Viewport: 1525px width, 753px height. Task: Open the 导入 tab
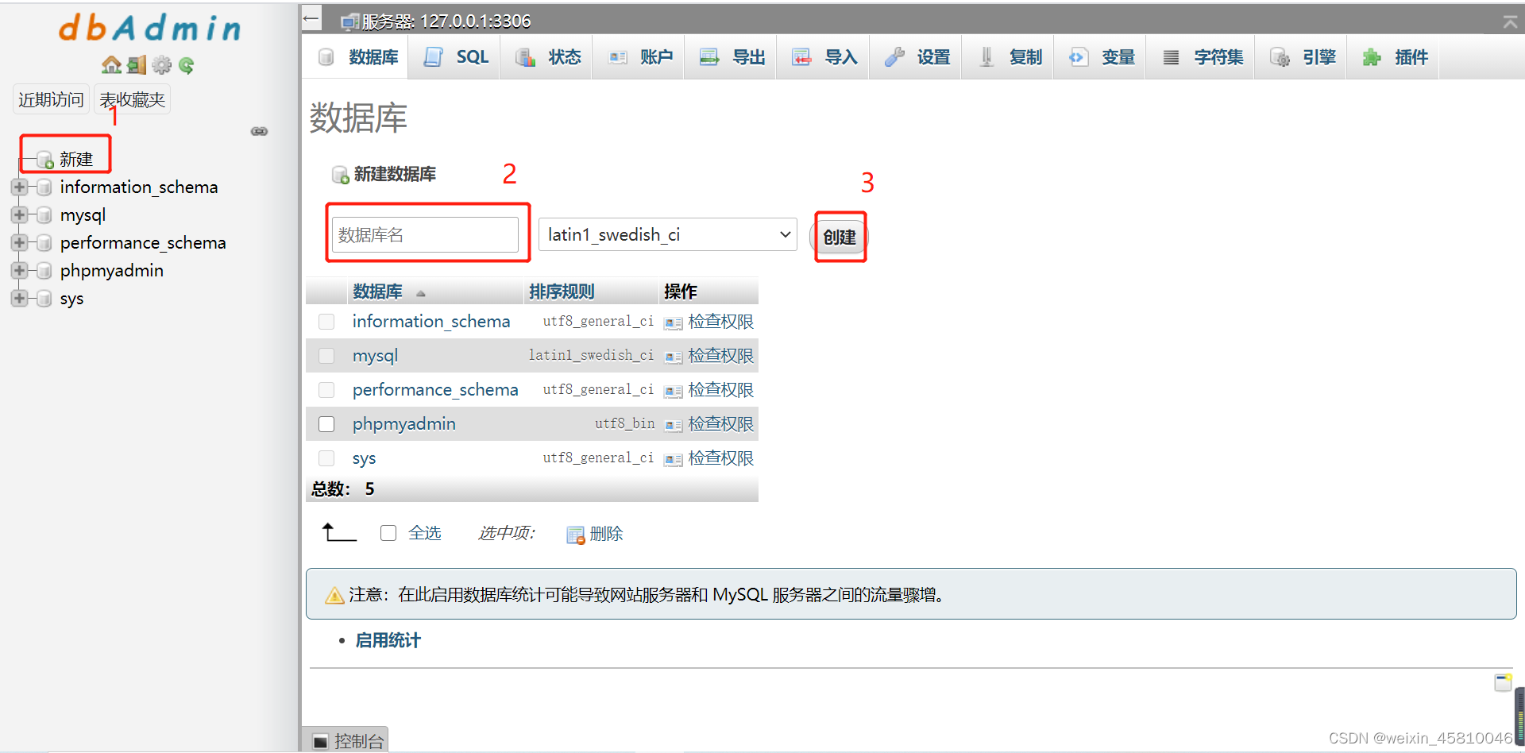tap(823, 57)
